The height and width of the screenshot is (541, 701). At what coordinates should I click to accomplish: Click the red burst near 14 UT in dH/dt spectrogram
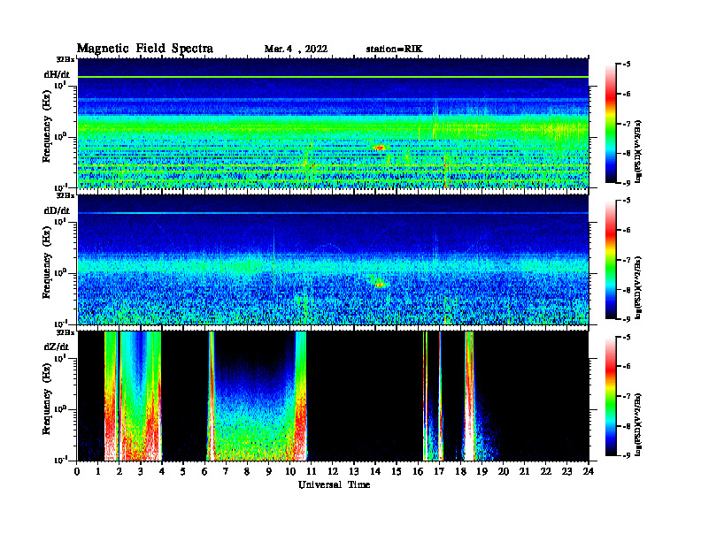click(380, 148)
